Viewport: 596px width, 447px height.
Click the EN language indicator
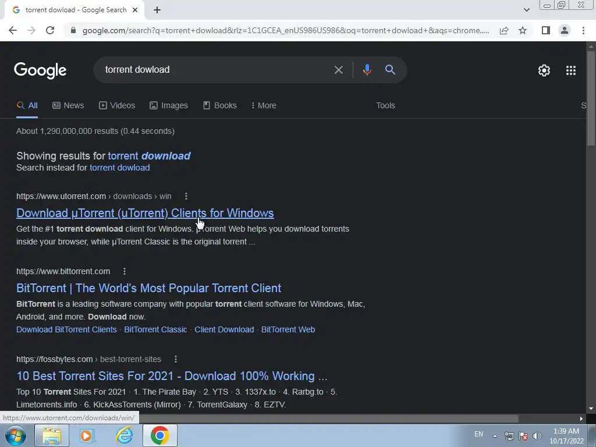[x=479, y=434]
